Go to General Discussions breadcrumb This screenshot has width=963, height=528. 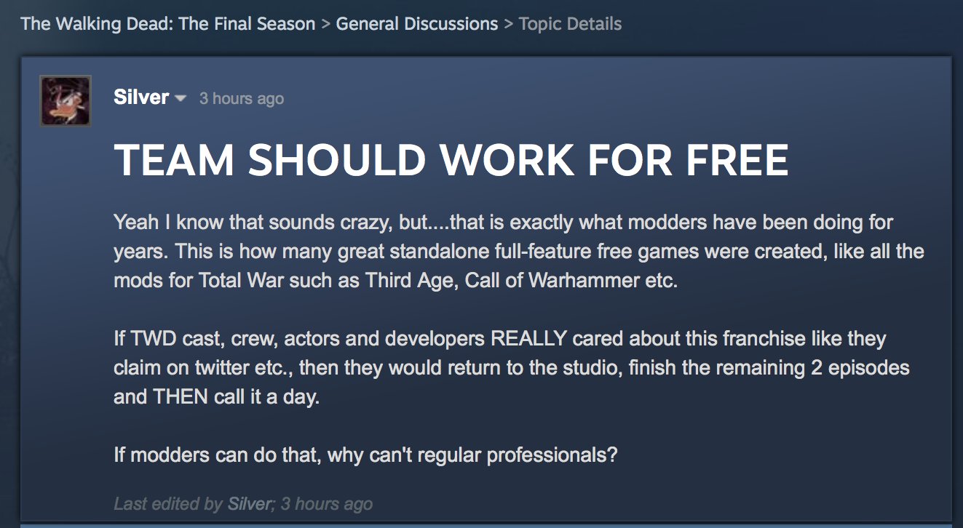tap(417, 23)
